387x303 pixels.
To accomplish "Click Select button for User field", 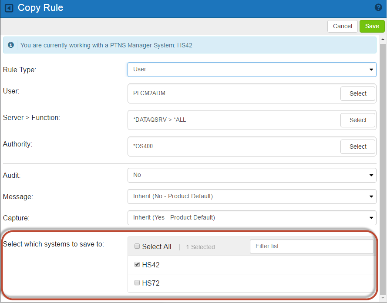I will click(358, 93).
